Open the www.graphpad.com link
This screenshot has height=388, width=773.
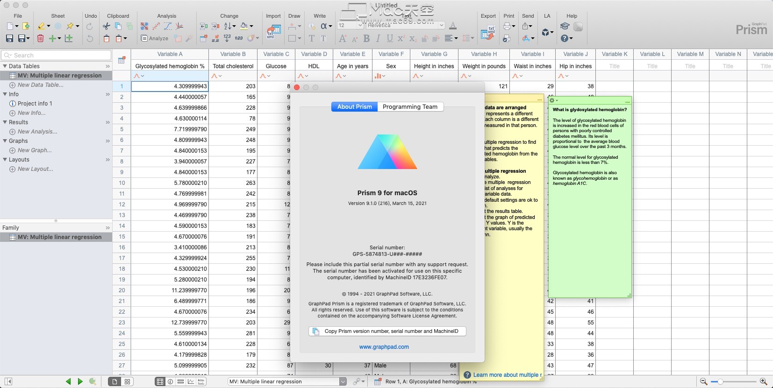point(384,347)
